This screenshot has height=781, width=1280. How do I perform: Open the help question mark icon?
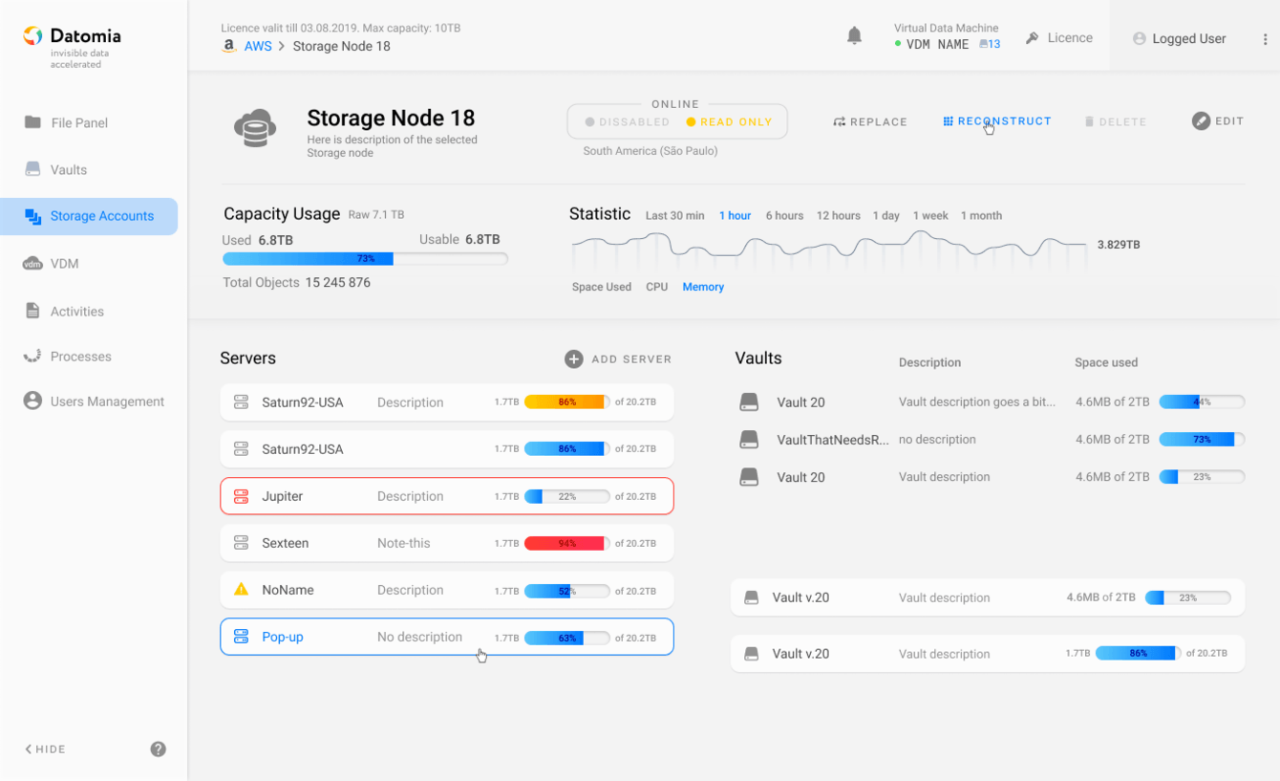click(159, 749)
